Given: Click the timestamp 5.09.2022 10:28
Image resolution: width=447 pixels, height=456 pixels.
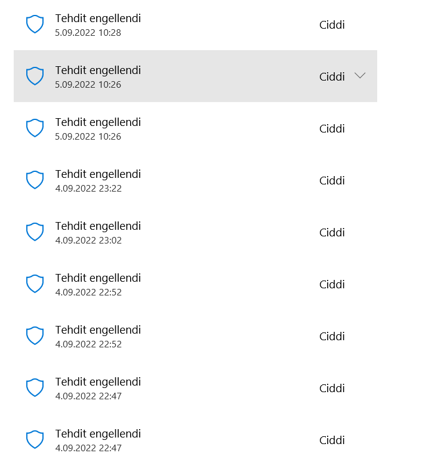Looking at the screenshot, I should (88, 33).
